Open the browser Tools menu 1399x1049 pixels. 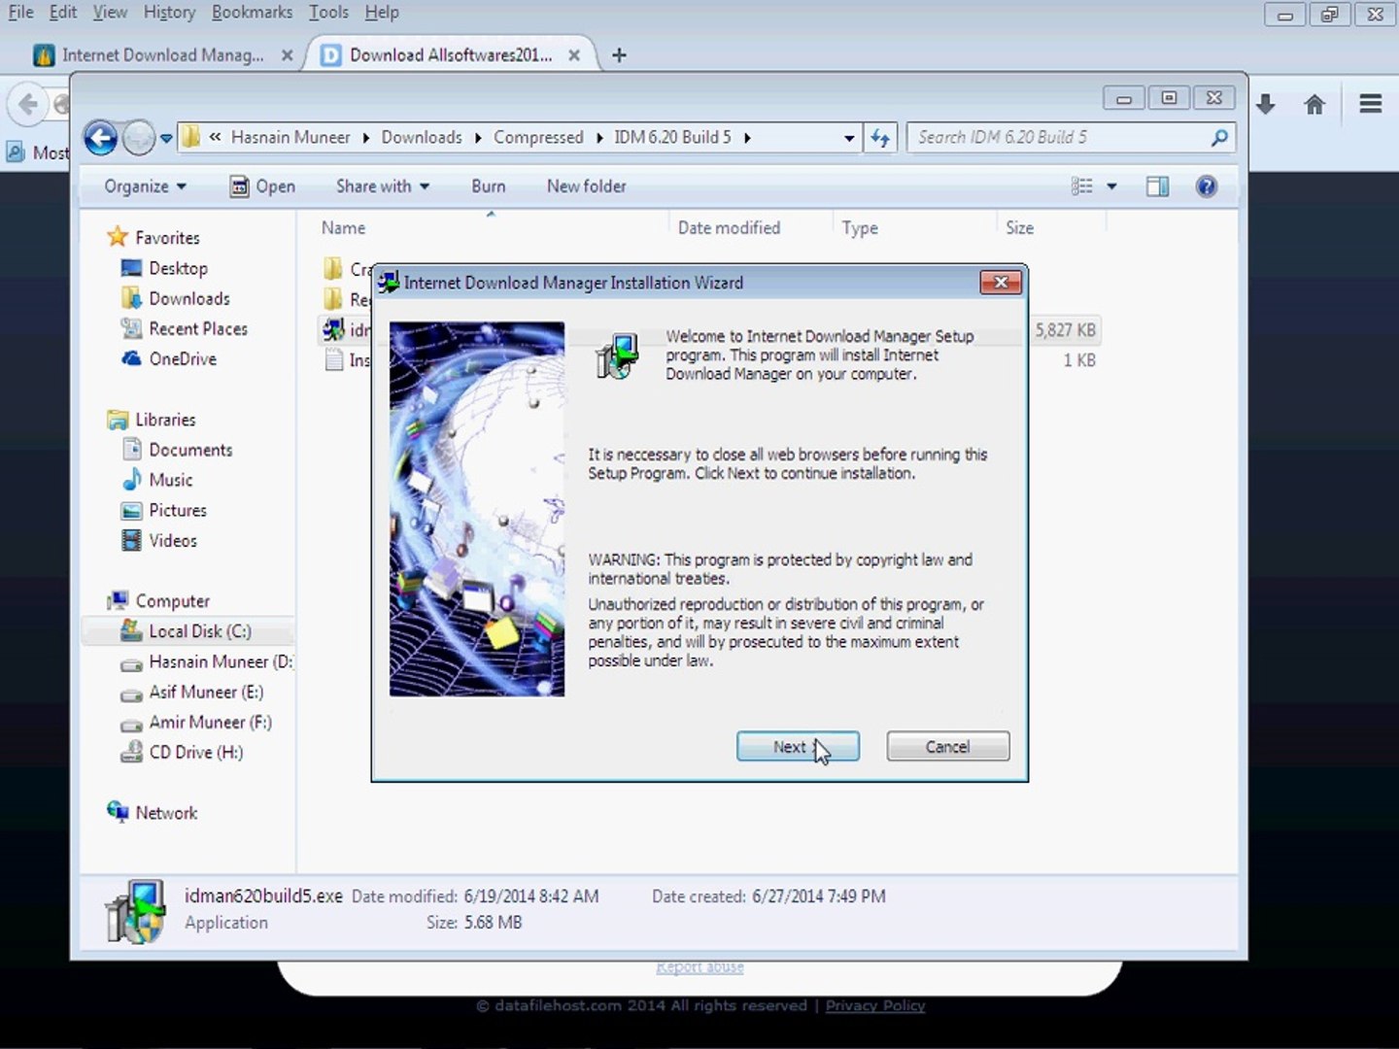[328, 12]
